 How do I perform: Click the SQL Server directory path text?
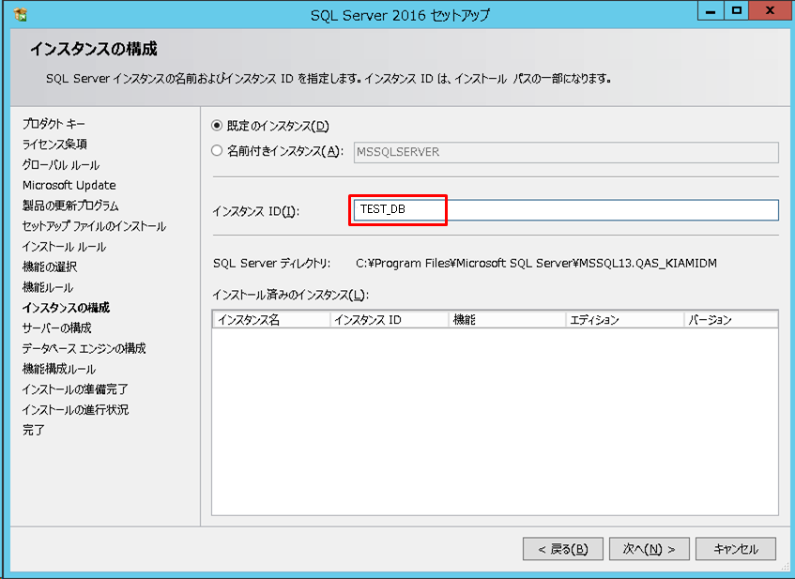coord(537,263)
